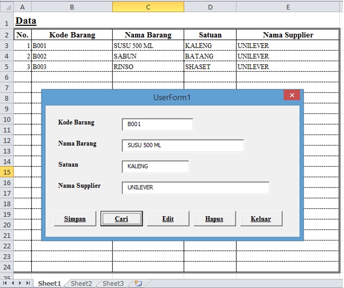Select cell containing B001 in sheet
The image size is (344, 288).
tap(72, 45)
